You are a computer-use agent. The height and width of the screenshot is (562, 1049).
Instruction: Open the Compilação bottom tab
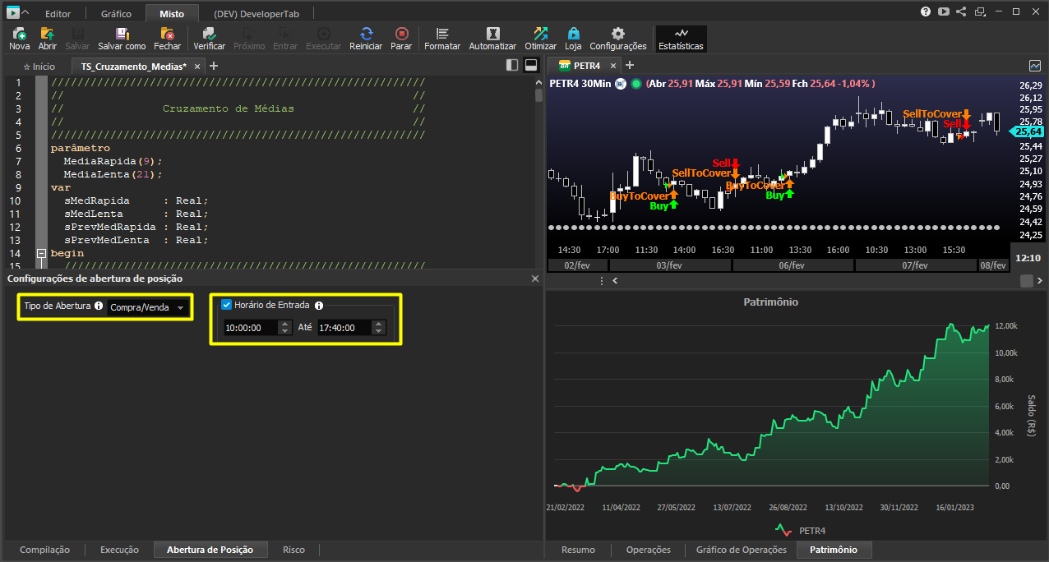coord(44,550)
